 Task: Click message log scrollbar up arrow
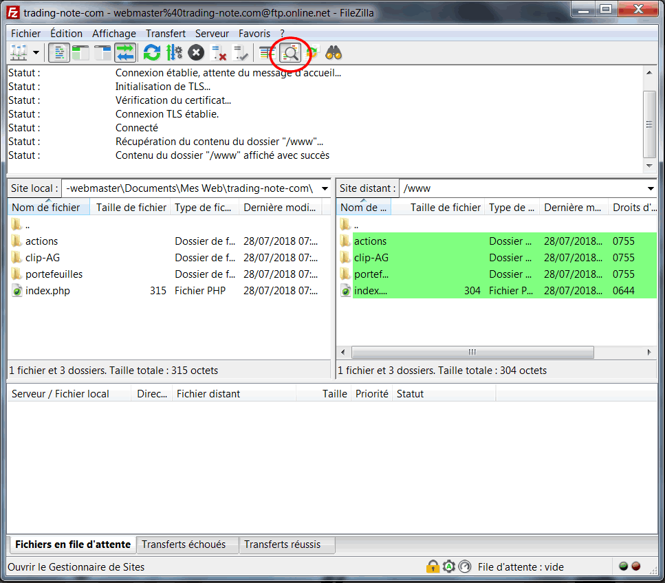(649, 72)
